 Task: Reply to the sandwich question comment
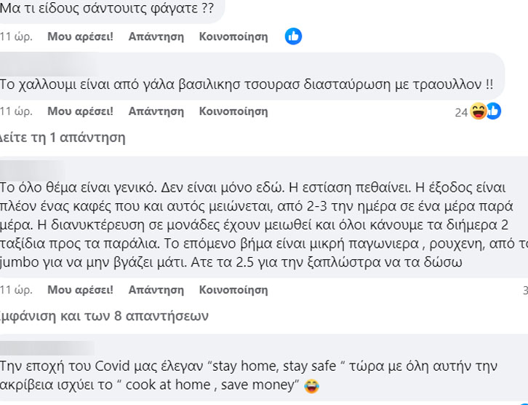[x=156, y=36]
